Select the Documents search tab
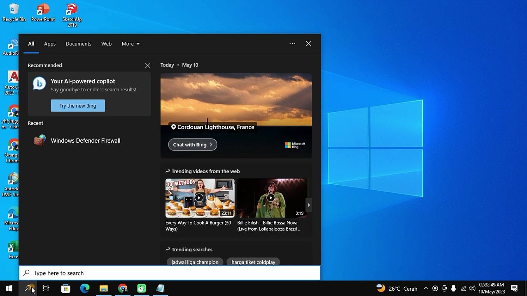This screenshot has height=296, width=527. pos(78,44)
